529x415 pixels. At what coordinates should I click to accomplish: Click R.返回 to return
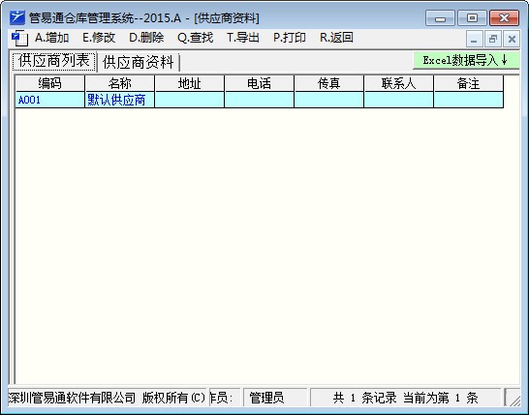click(x=336, y=38)
